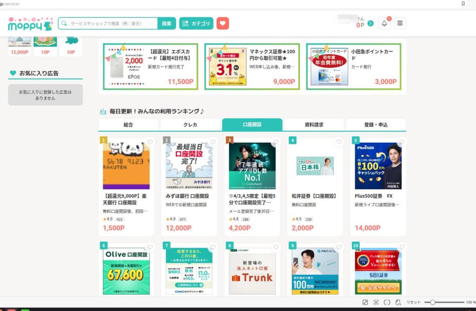Open the notification bell

click(384, 23)
